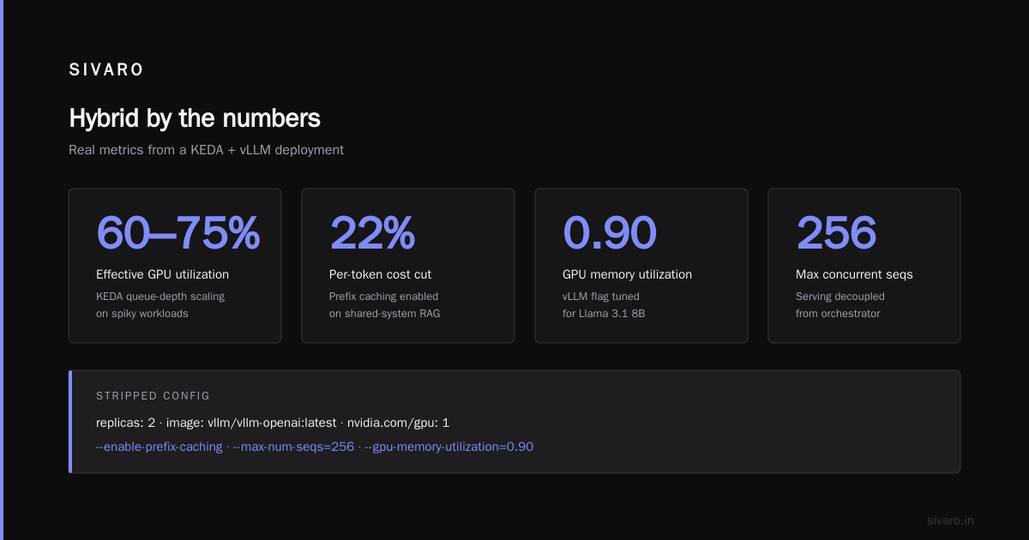Click 'KEDA queue-depth scaling' description text
Screen dimensions: 1029x540
tap(160, 297)
